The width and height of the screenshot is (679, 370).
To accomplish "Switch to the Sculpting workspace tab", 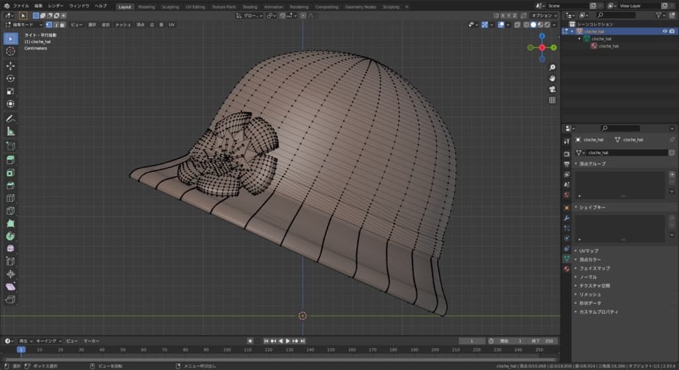I will click(170, 7).
